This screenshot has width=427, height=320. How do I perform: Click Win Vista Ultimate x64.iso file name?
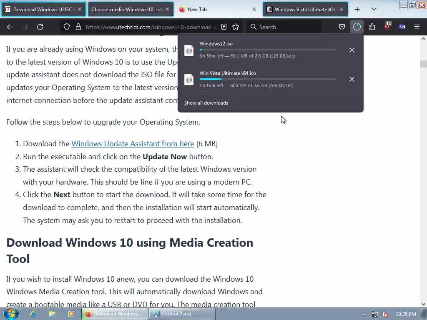click(228, 73)
